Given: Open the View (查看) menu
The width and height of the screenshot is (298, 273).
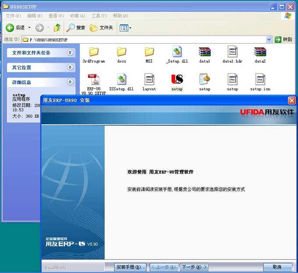Looking at the screenshot, I should (56, 16).
